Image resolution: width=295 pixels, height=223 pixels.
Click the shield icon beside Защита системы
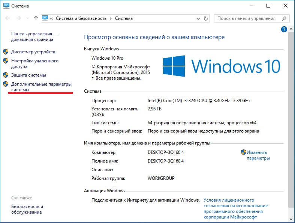click(x=6, y=75)
